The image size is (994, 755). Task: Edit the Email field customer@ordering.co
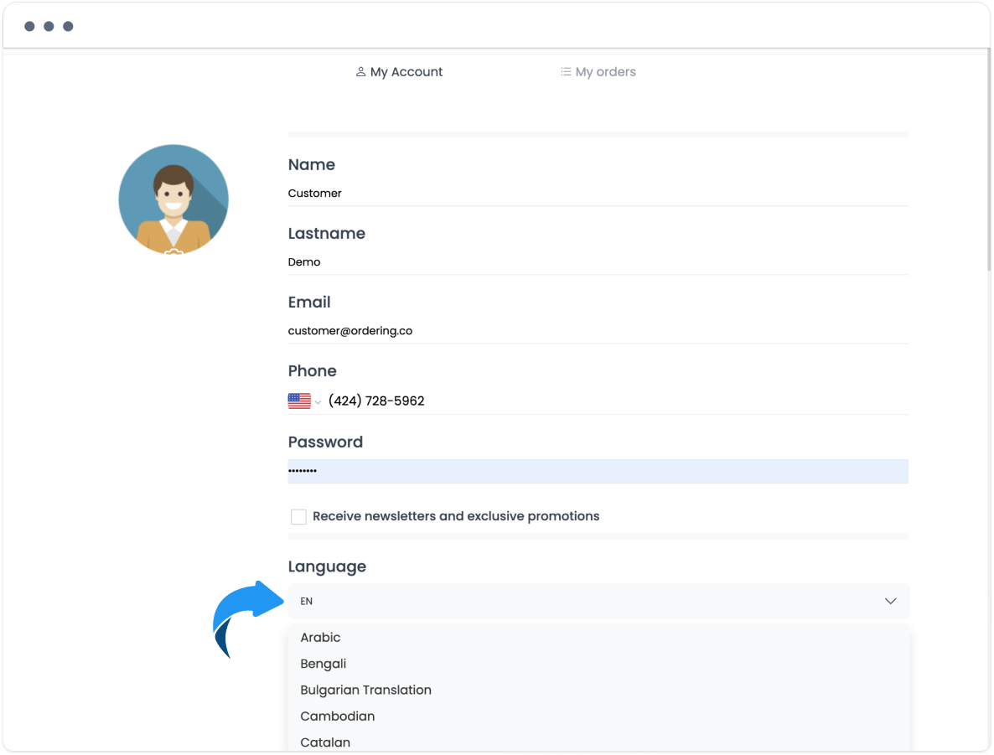point(598,331)
